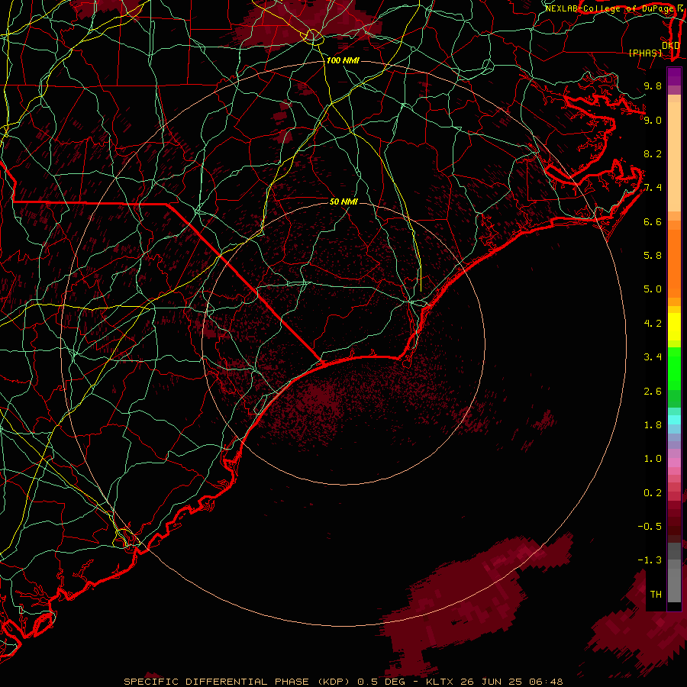Click the DKD product label
Viewport: 687px width, 687px height.
click(x=671, y=46)
